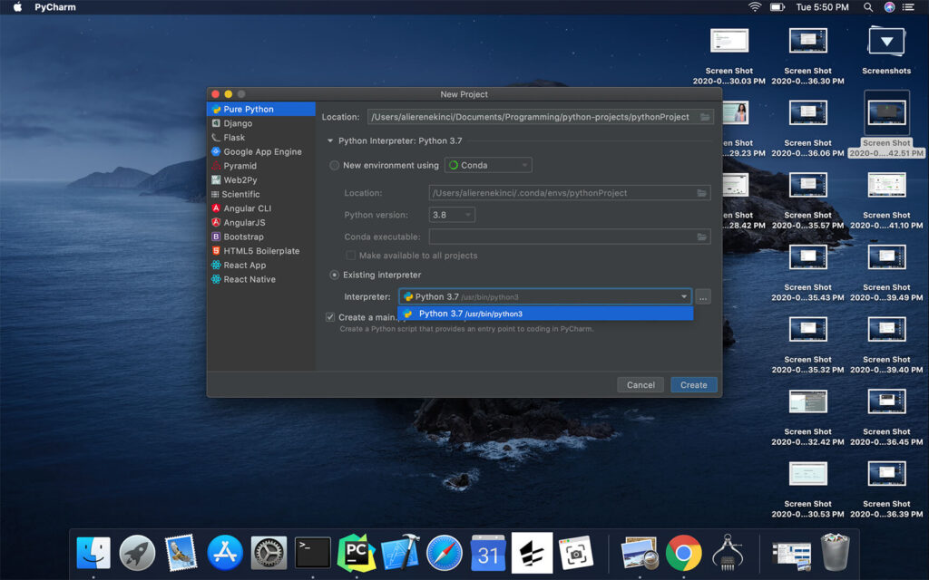Open Safari compass in the dock
This screenshot has height=580, width=929.
(x=445, y=554)
